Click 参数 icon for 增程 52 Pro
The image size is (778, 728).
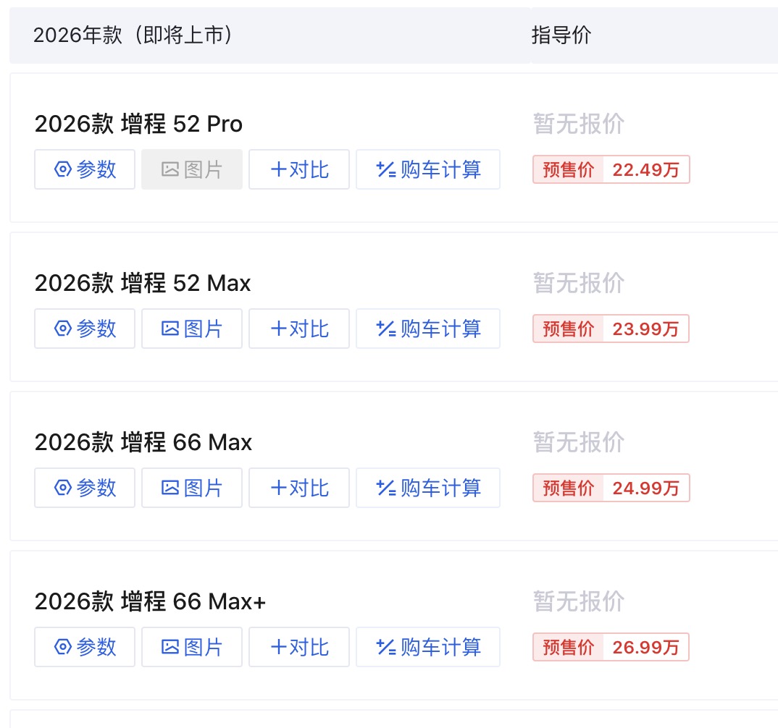(x=63, y=169)
